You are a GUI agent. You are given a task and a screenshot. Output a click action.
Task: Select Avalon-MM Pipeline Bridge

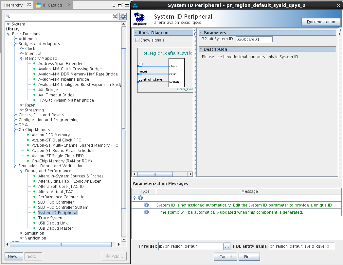click(x=63, y=79)
